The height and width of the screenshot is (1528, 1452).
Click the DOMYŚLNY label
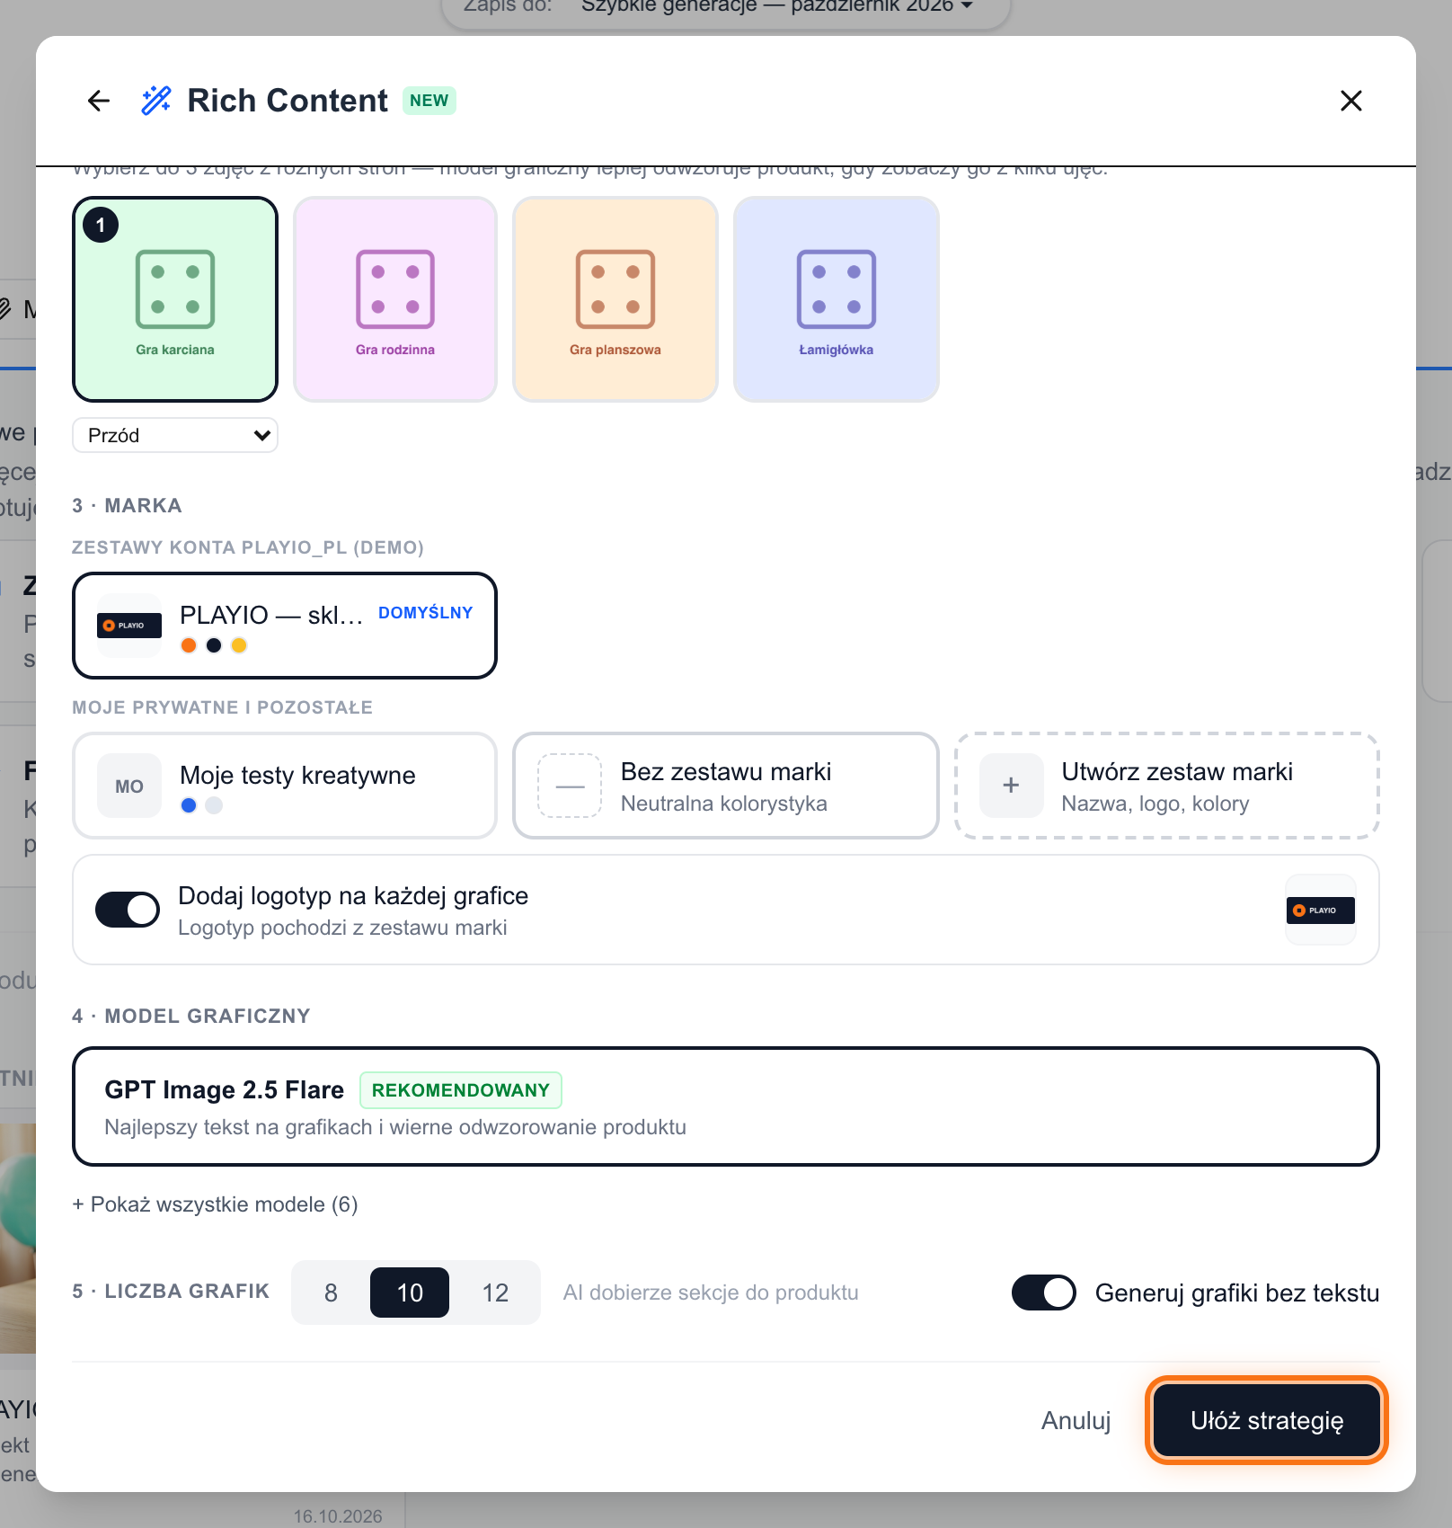(426, 613)
